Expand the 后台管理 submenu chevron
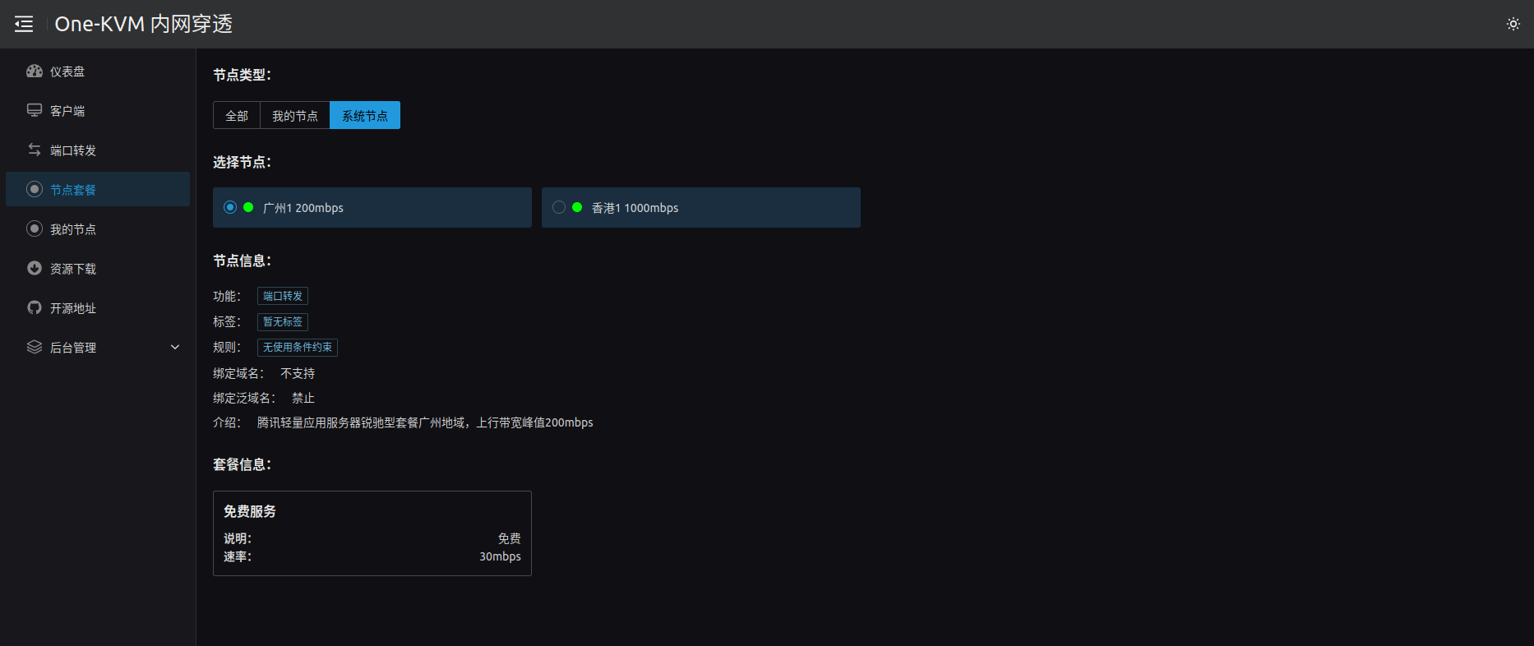Image resolution: width=1534 pixels, height=646 pixels. [x=175, y=348]
